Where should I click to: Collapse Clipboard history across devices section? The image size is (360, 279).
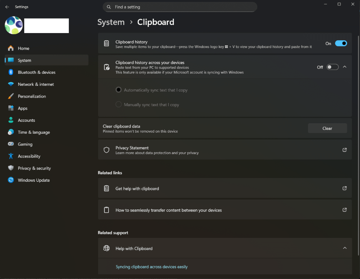tap(344, 67)
